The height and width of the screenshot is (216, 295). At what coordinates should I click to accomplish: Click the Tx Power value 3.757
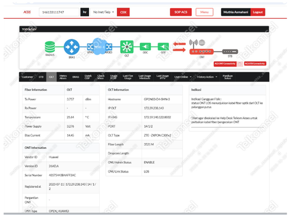(70, 99)
